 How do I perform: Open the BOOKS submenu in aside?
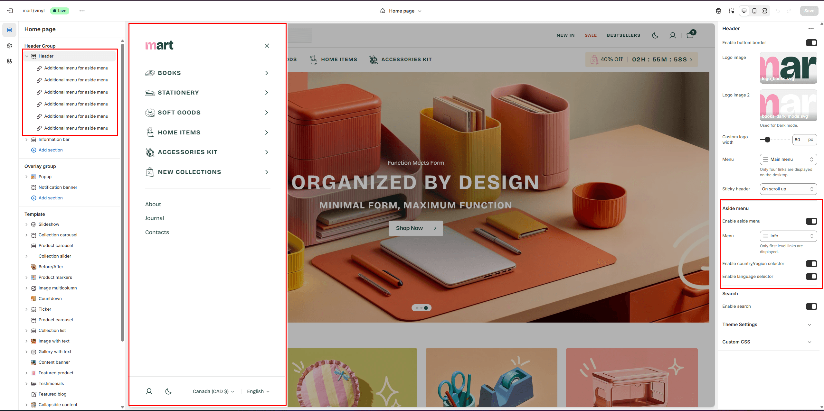[266, 73]
